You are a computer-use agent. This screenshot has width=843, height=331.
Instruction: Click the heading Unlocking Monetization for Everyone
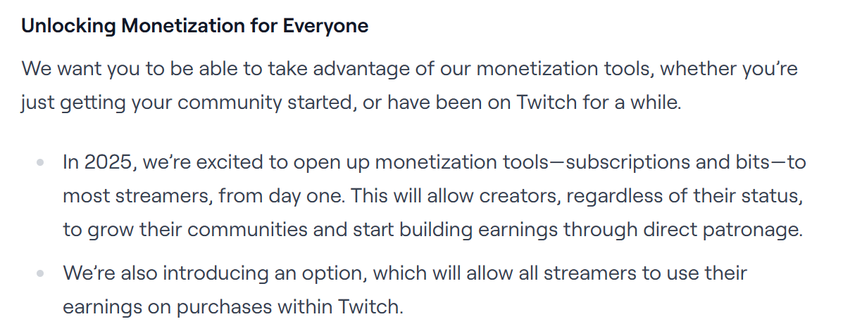194,25
